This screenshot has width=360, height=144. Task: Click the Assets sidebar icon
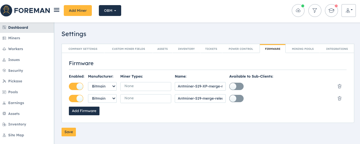pos(4,114)
